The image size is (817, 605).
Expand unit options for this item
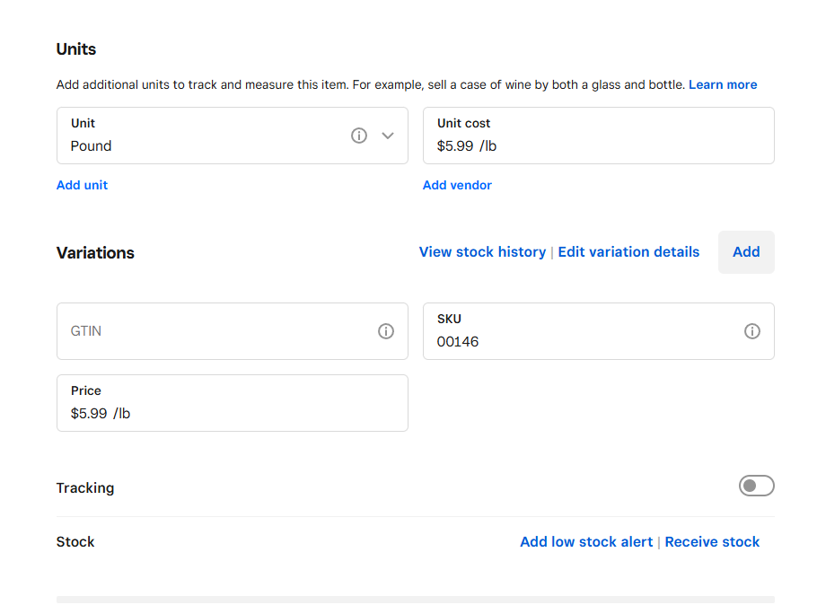(388, 135)
